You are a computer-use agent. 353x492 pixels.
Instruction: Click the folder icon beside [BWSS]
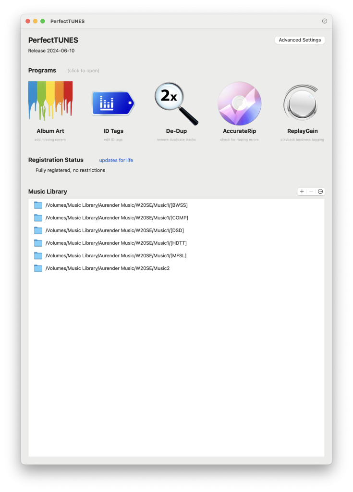coord(38,205)
